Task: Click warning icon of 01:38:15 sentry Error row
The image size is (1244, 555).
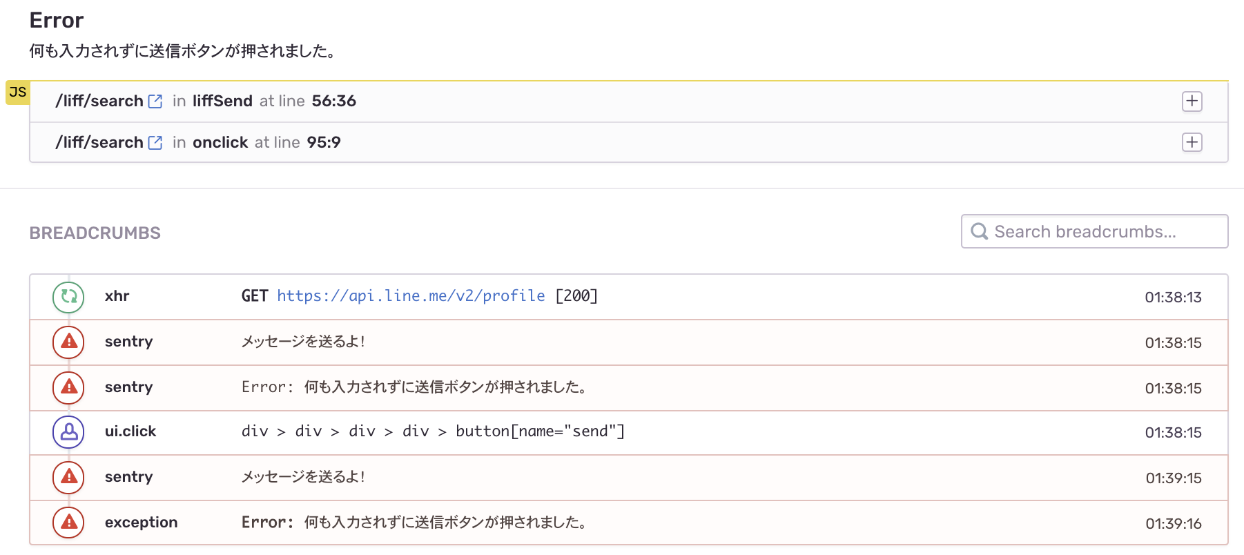Action: click(x=68, y=388)
